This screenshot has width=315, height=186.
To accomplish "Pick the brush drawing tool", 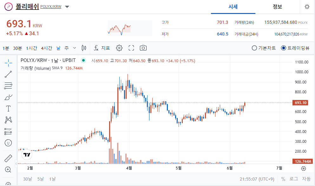I will [x=8, y=97].
